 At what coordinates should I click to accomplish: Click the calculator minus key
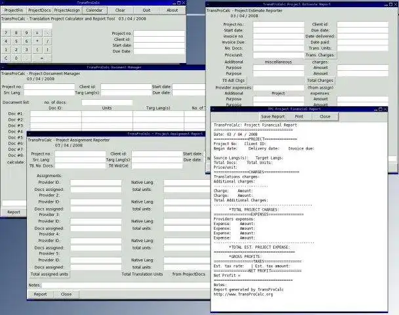tap(47, 33)
